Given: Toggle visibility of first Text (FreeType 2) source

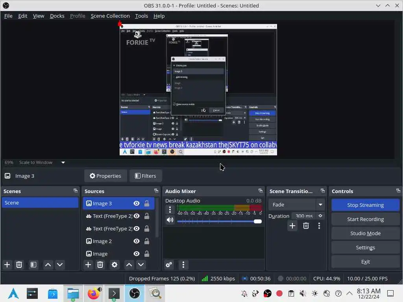Looking at the screenshot, I should (137, 216).
